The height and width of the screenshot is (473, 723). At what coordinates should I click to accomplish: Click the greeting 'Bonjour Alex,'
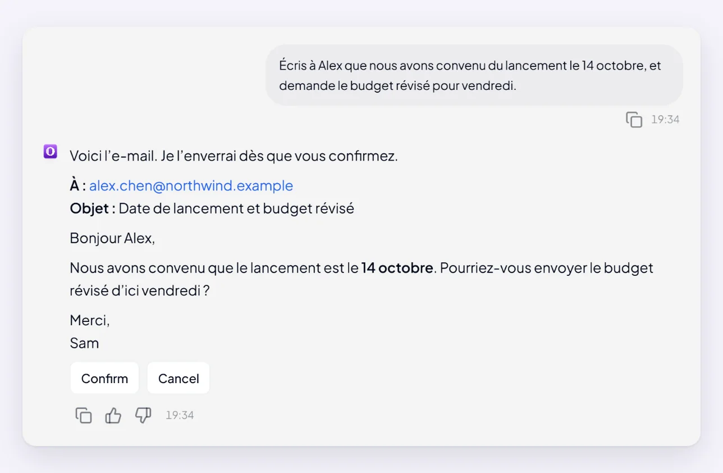point(112,238)
